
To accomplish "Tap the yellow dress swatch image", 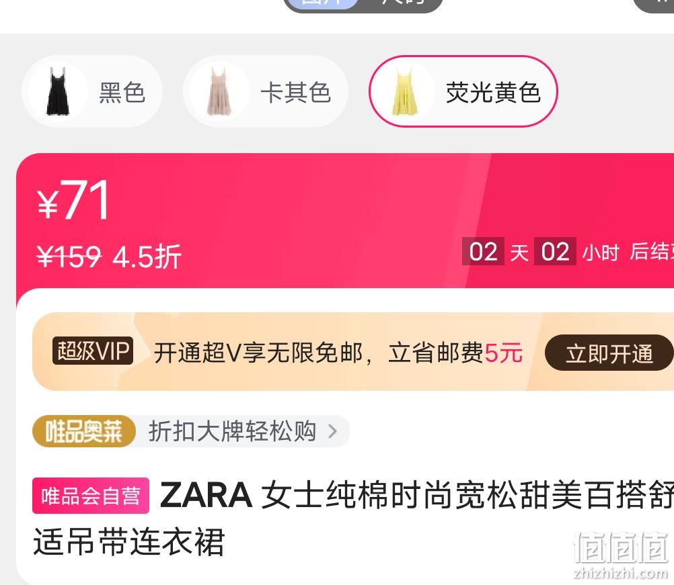I will tap(405, 91).
